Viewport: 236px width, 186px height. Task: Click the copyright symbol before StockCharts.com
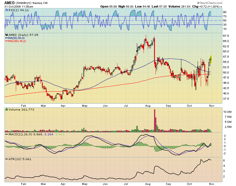[x=198, y=3]
